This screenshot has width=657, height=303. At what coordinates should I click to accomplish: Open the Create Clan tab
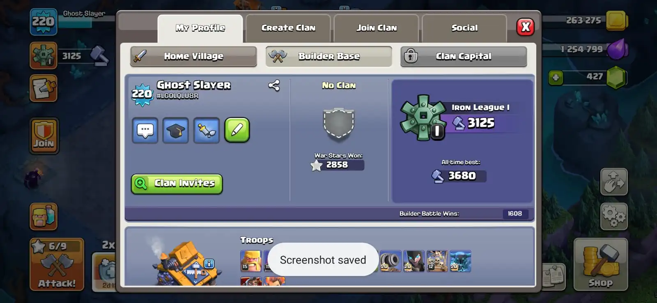click(288, 28)
